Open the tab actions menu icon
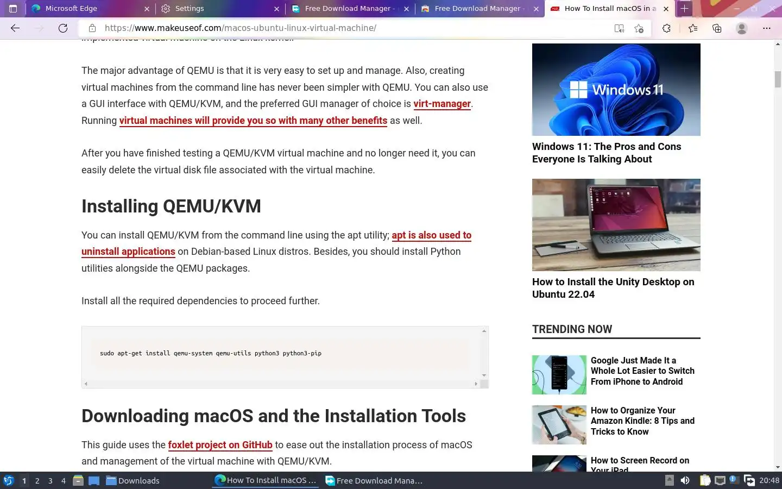The width and height of the screenshot is (782, 489). (x=13, y=9)
